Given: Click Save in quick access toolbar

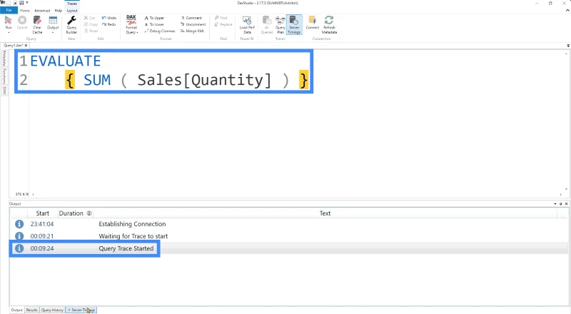Looking at the screenshot, I should click(21, 3).
